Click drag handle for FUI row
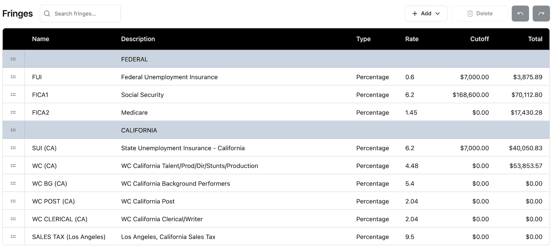 (13, 77)
